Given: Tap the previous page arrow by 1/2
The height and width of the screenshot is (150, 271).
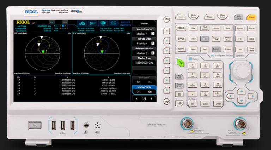Looking at the screenshot, I should pos(137,99).
